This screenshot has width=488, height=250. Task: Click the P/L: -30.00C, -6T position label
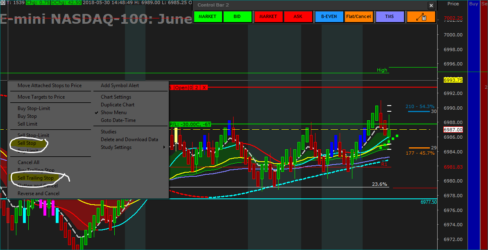(190, 124)
